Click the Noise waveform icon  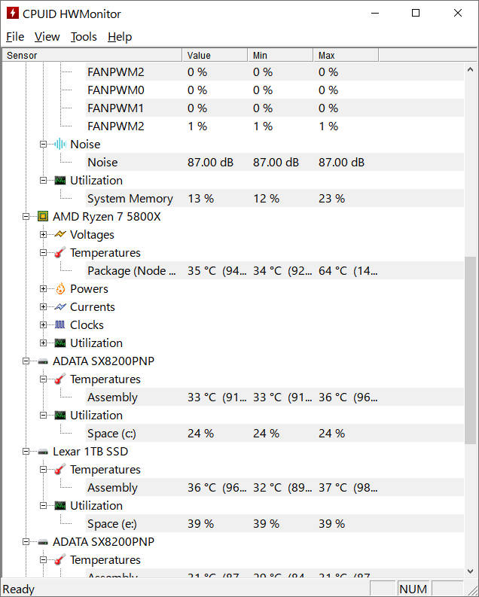(x=59, y=145)
